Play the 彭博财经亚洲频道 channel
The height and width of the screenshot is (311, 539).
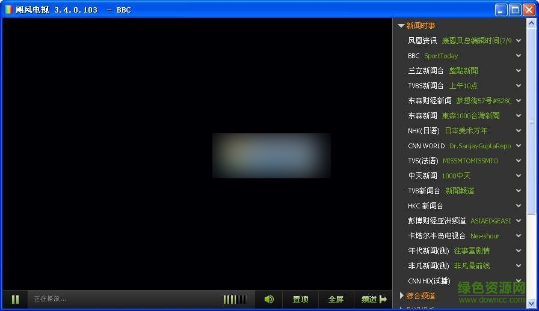coord(437,221)
